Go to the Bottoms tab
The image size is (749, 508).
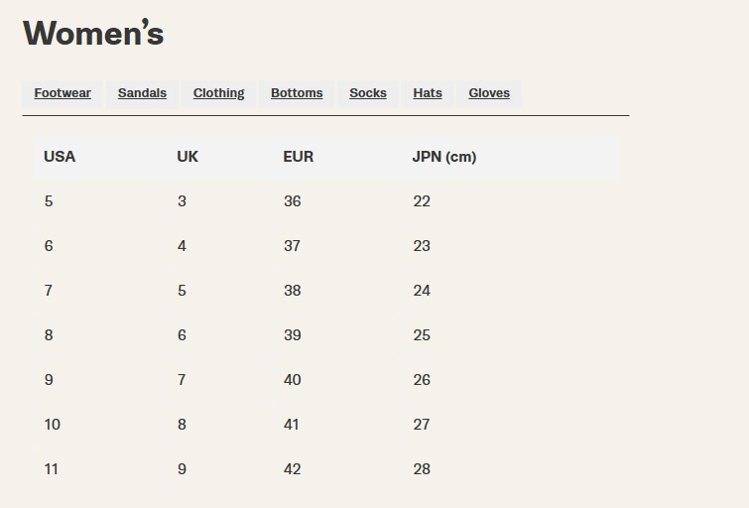(297, 93)
